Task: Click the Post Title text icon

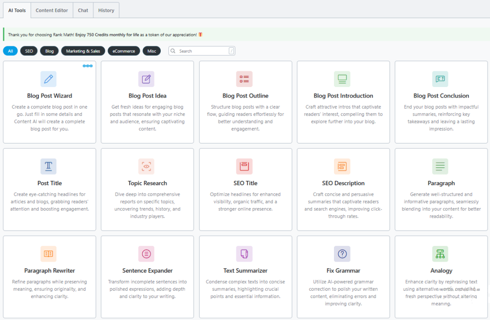Action: pyautogui.click(x=48, y=166)
